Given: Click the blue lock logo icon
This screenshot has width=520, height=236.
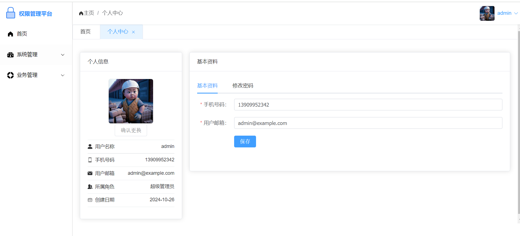Looking at the screenshot, I should click(11, 13).
